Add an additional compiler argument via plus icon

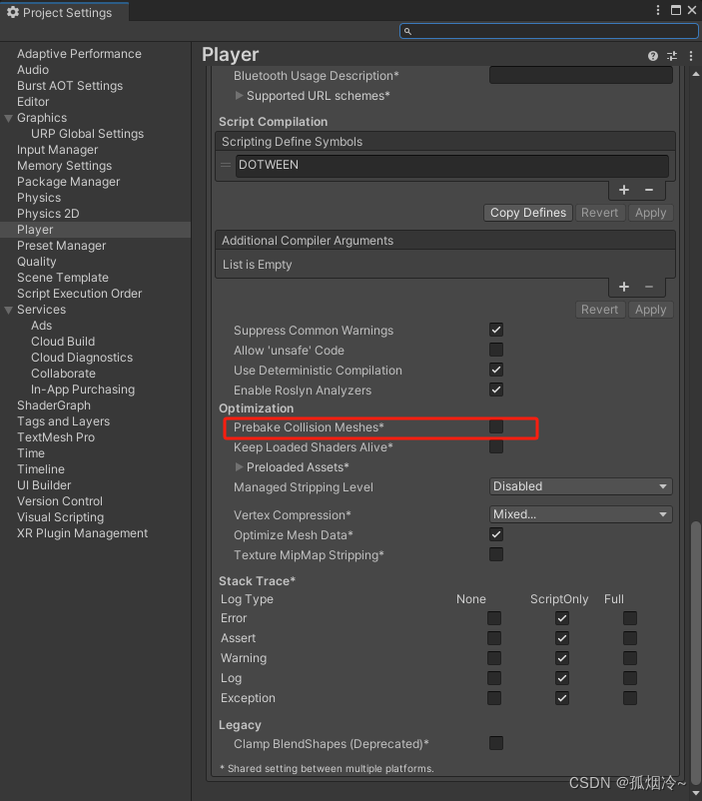coord(623,287)
